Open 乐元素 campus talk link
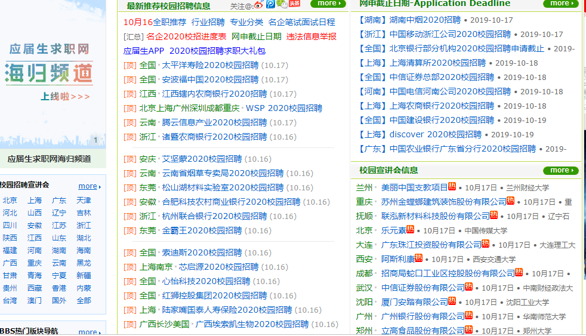Screen dimensions: 586x336 (393, 230)
